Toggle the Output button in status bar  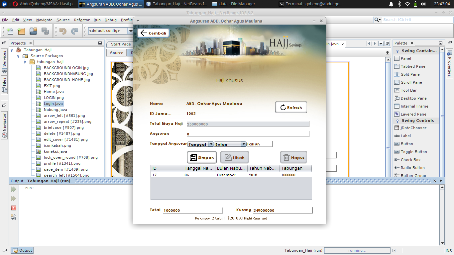click(22, 250)
